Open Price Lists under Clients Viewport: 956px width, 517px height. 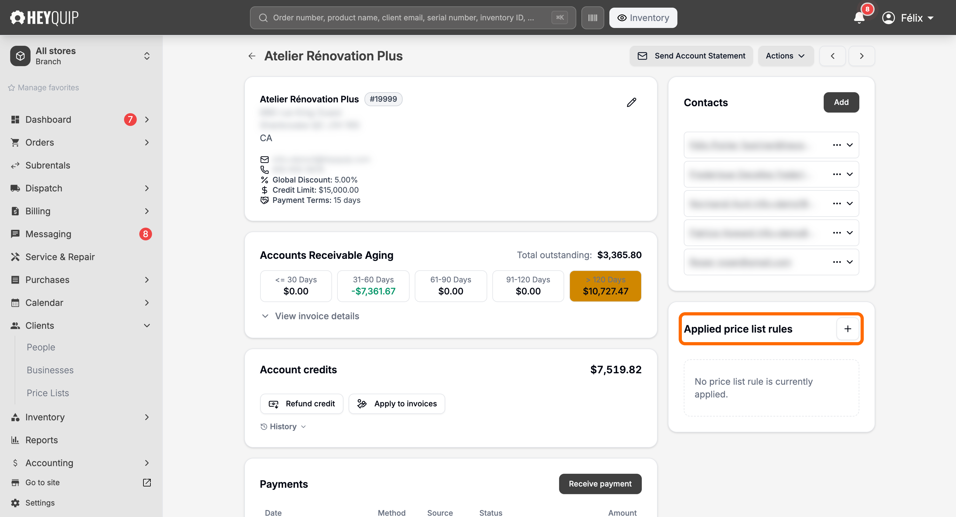coord(48,393)
